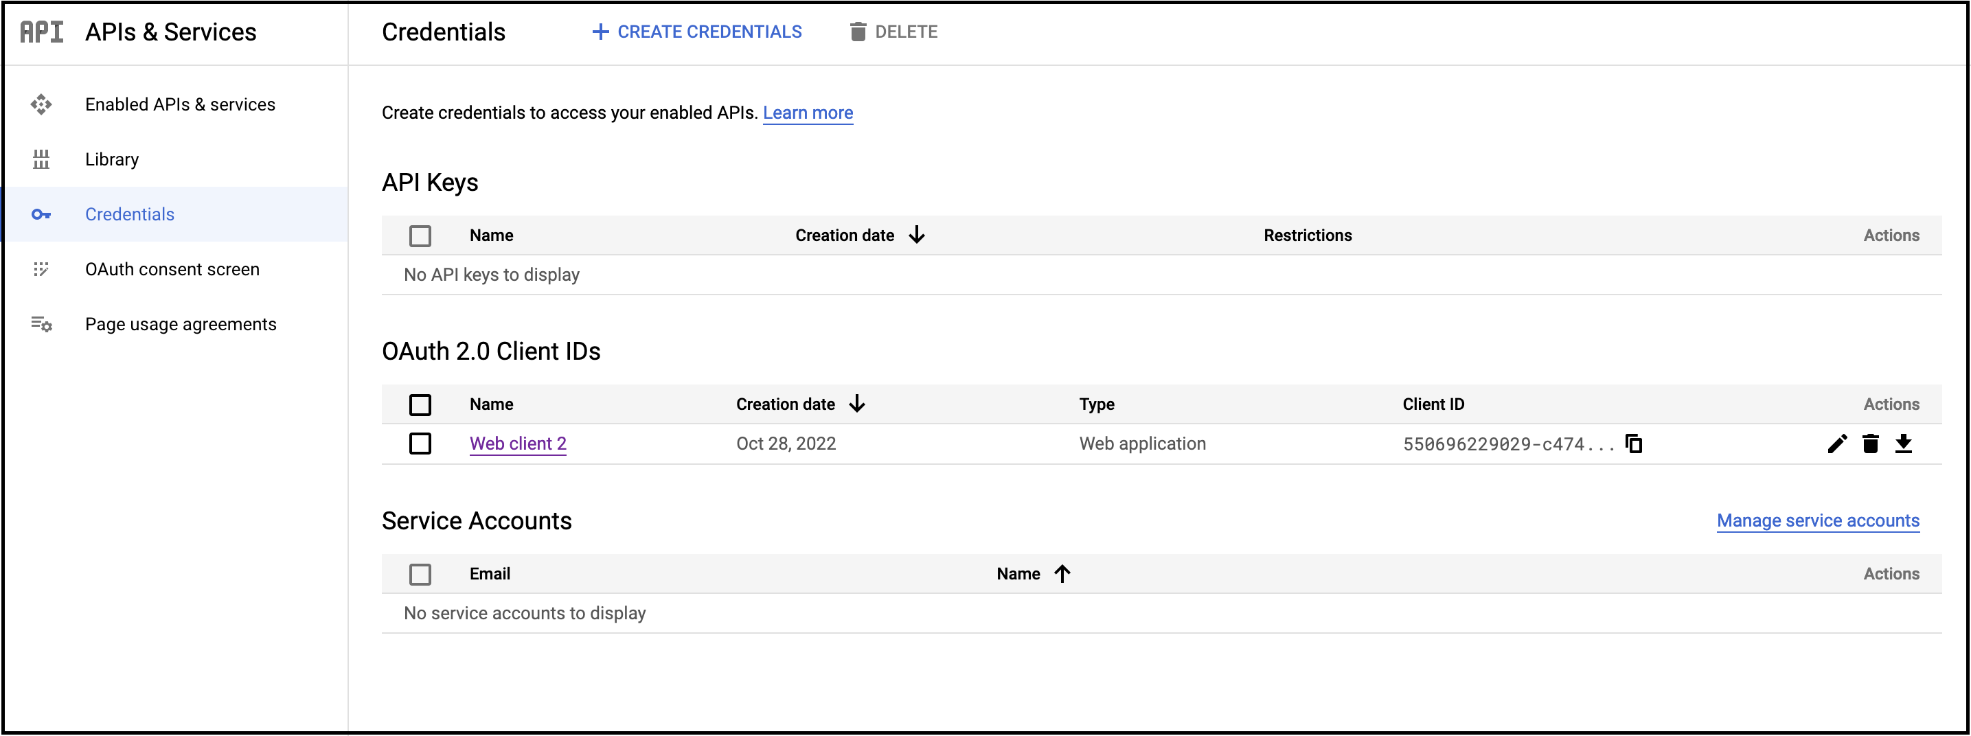Click the OAuth 2.0 Client IDs heading
Screen dimensions: 1971x736
(491, 351)
